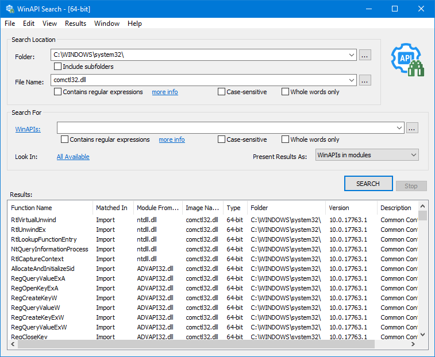Expand the WinAPIs combo box list
The width and height of the screenshot is (435, 357).
click(399, 128)
